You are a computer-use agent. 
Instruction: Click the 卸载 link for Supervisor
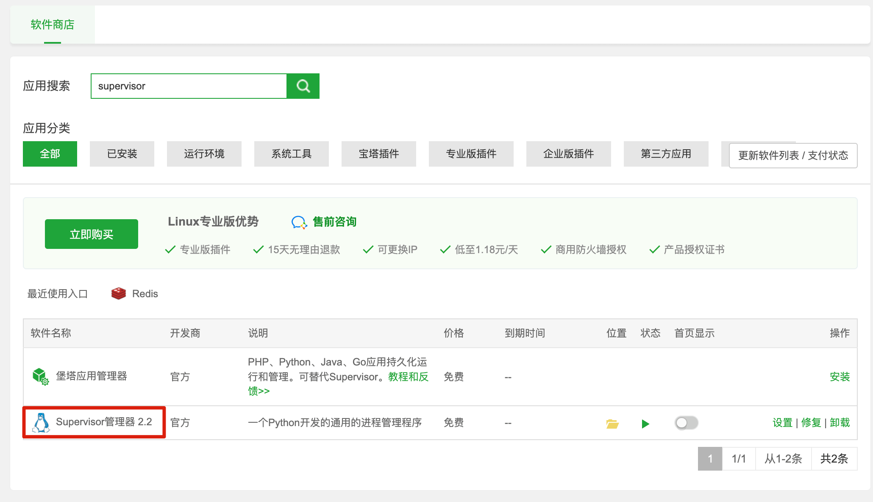point(840,423)
